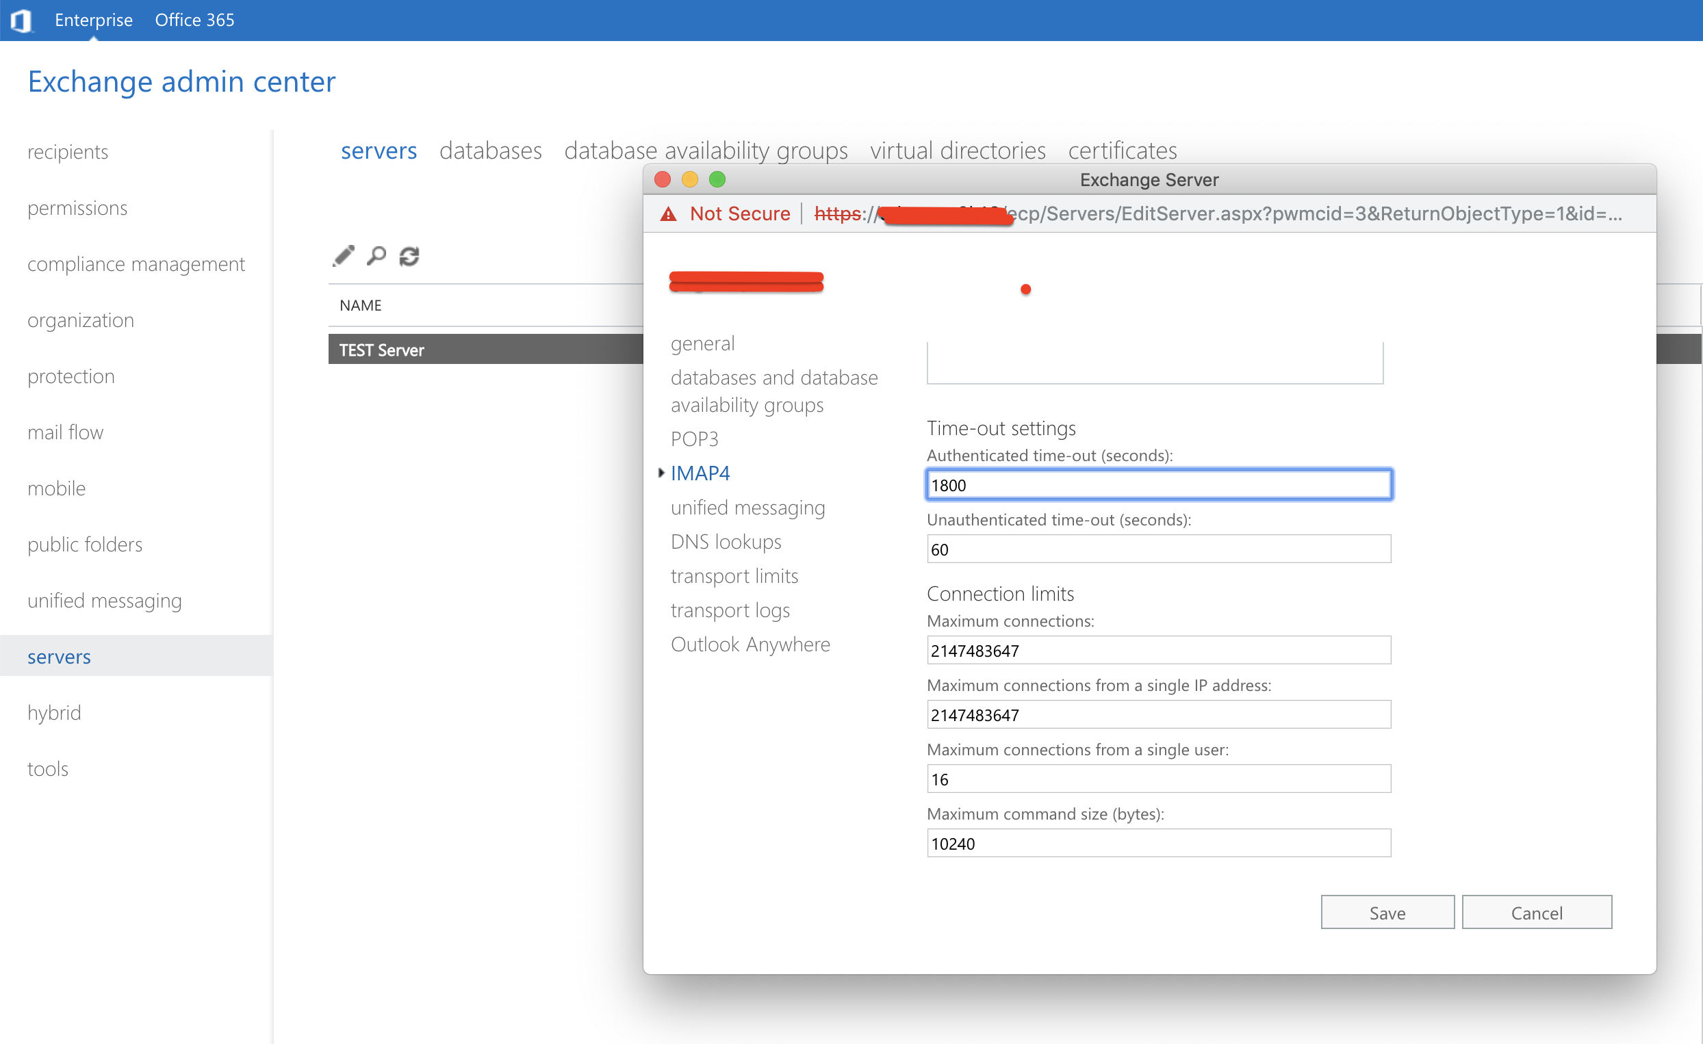
Task: Click the pencil edit icon
Action: pos(344,256)
